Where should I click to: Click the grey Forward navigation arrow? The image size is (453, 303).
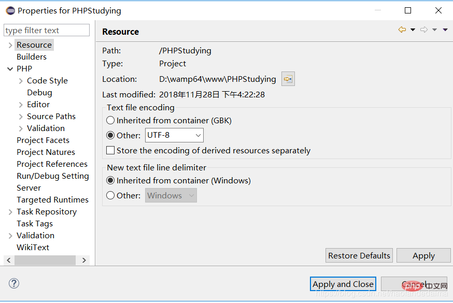coord(424,30)
